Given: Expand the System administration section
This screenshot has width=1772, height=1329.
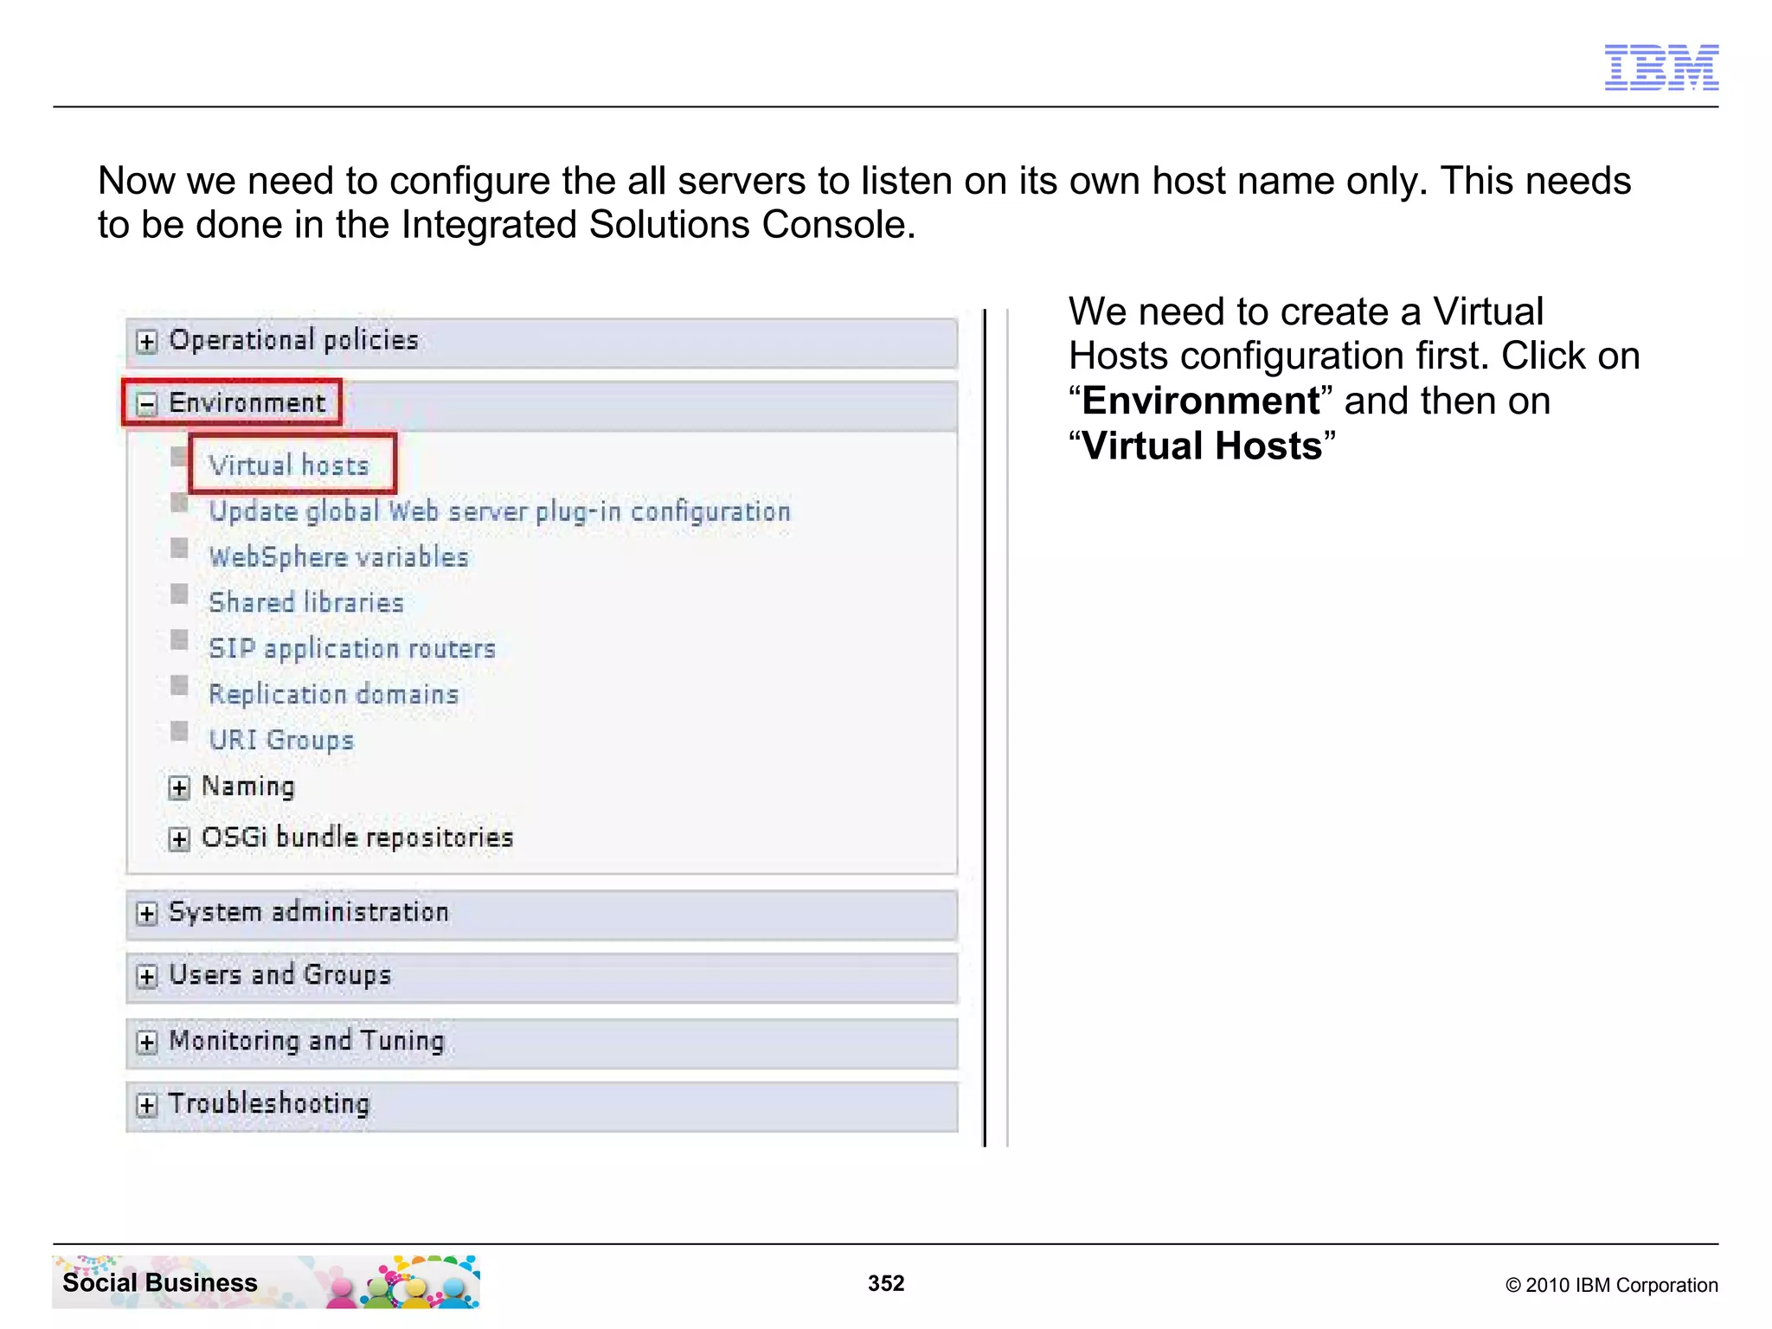Looking at the screenshot, I should 147,914.
